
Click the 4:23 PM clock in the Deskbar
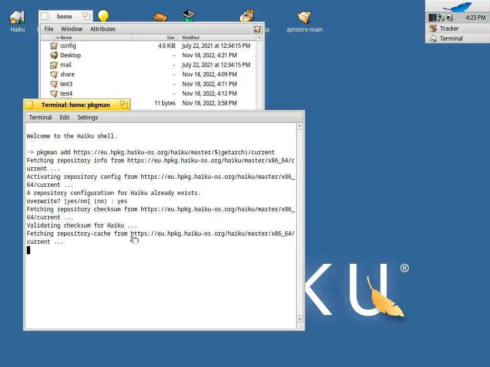476,18
